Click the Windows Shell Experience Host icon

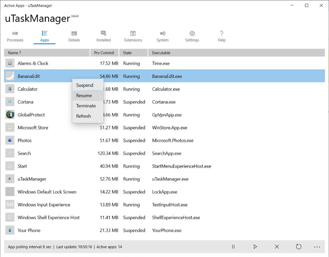(10, 217)
